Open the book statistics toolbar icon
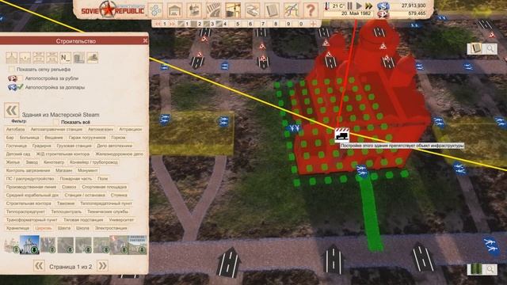This screenshot has height=285, width=507. [x=272, y=10]
